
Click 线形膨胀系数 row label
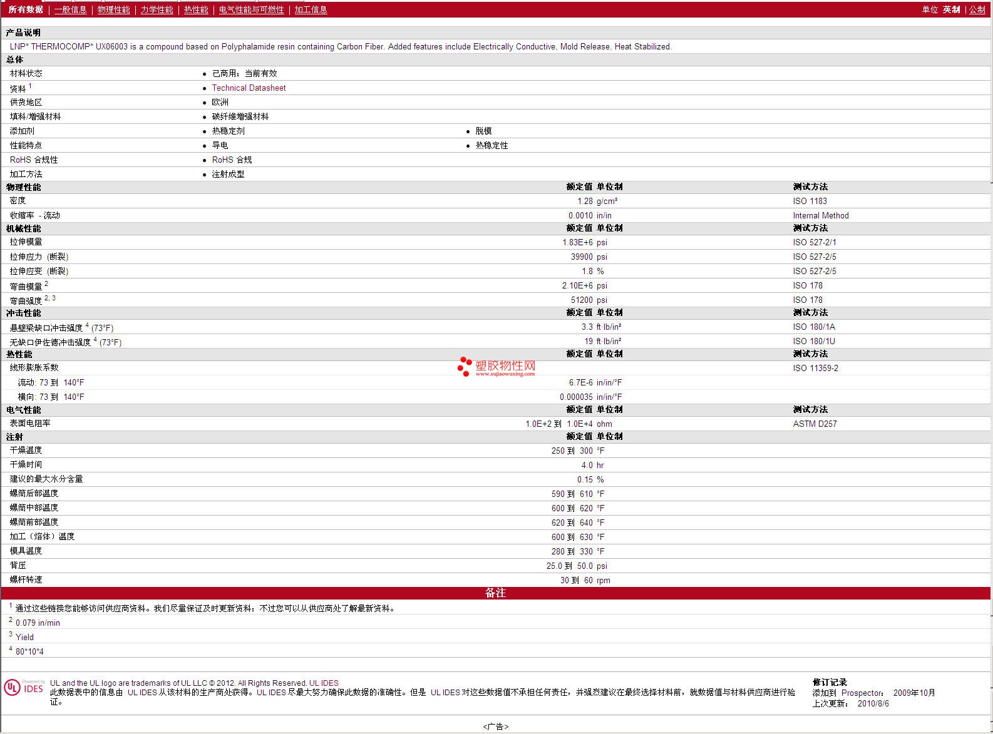click(34, 368)
